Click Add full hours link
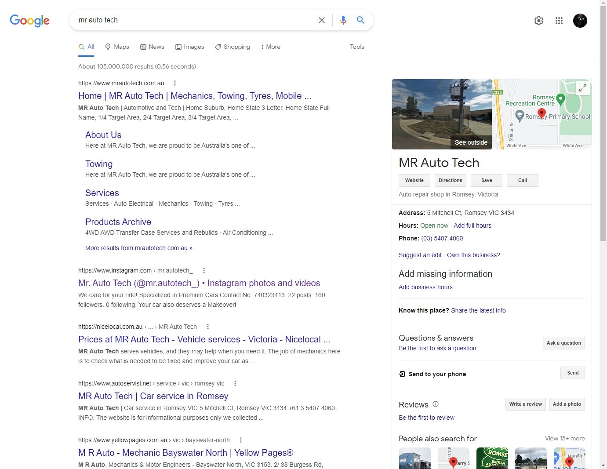The image size is (607, 469). coord(473,225)
